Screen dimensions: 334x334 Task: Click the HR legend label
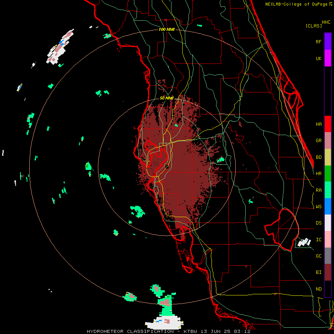click(318, 174)
